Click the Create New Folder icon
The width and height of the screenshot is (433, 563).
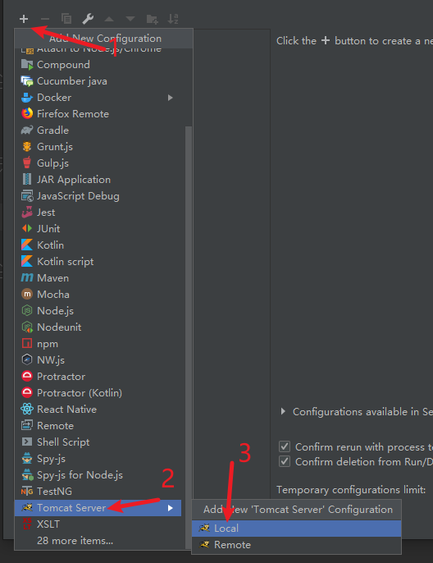[152, 19]
